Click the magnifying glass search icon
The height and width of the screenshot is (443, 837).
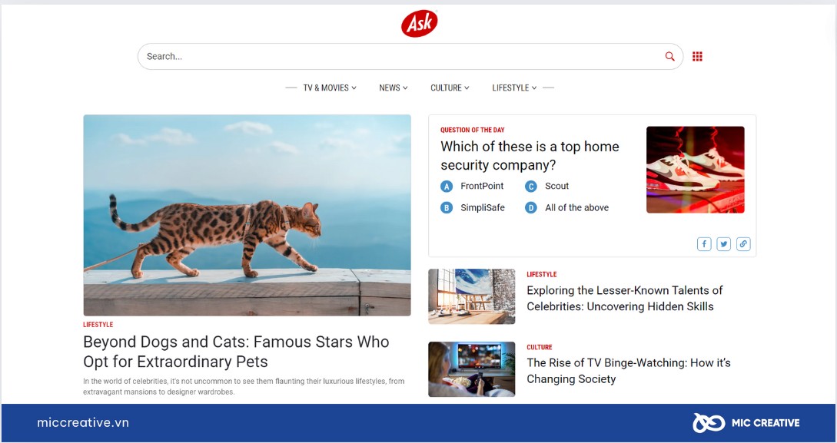click(x=669, y=57)
